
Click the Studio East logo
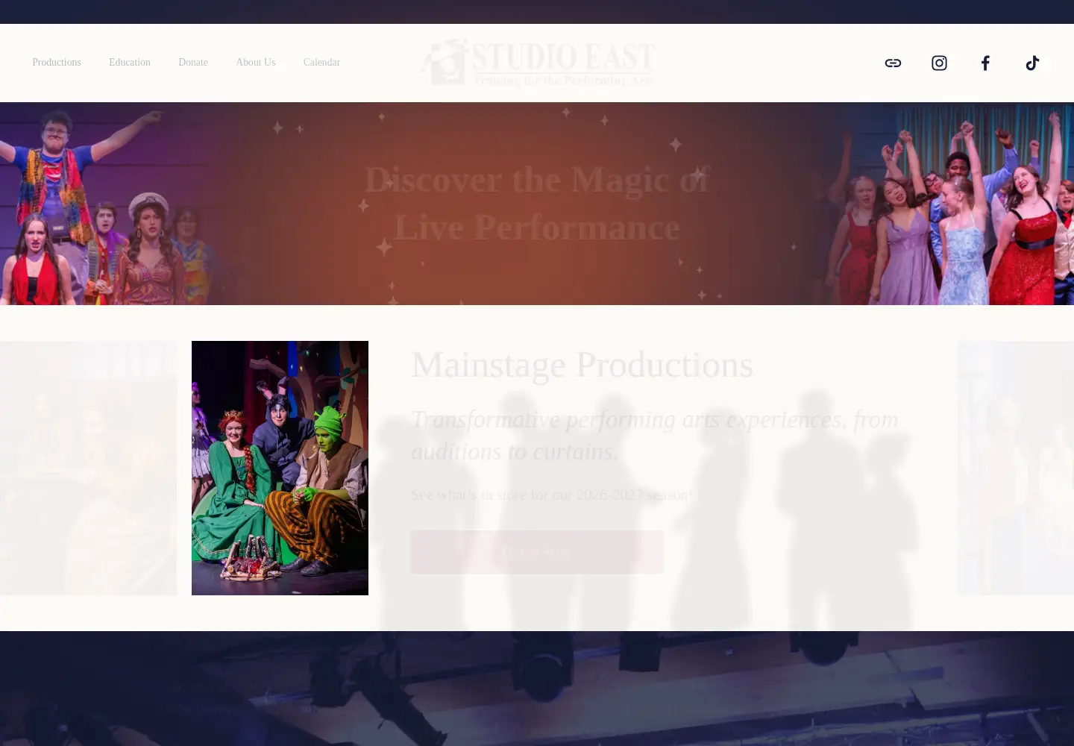[537, 63]
